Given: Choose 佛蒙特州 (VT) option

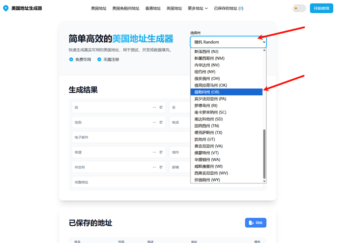Looking at the screenshot, I should [x=226, y=153].
